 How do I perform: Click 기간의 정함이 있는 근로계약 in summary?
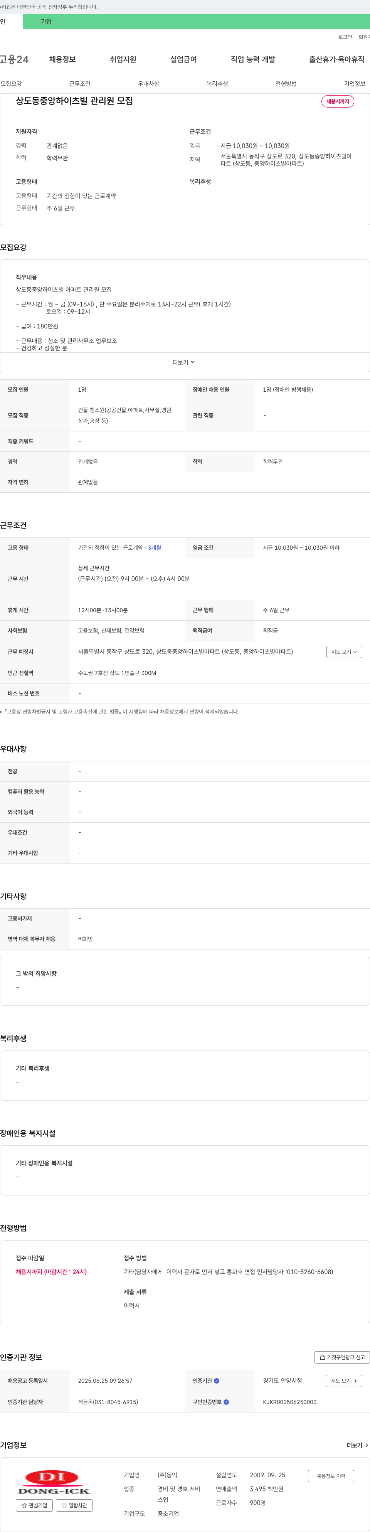click(x=81, y=196)
